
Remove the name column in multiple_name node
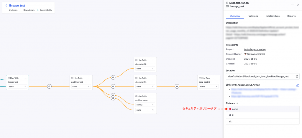point(153,110)
